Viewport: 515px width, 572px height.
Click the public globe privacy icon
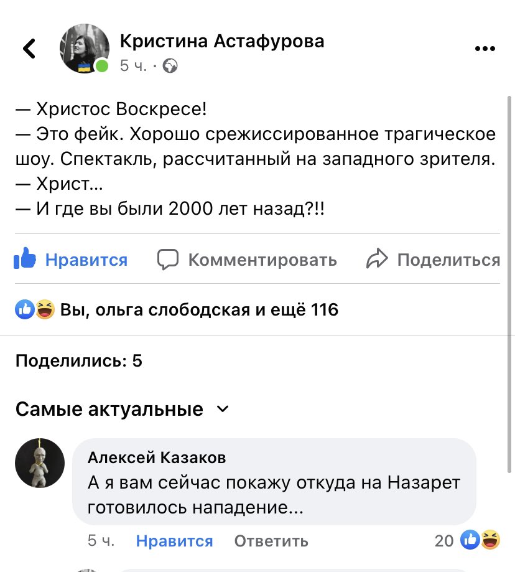[x=170, y=66]
